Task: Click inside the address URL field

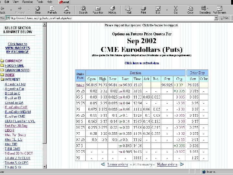Action: pyautogui.click(x=110, y=18)
